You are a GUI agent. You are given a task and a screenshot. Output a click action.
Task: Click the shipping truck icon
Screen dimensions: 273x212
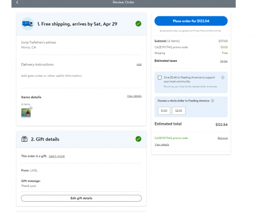point(27,24)
